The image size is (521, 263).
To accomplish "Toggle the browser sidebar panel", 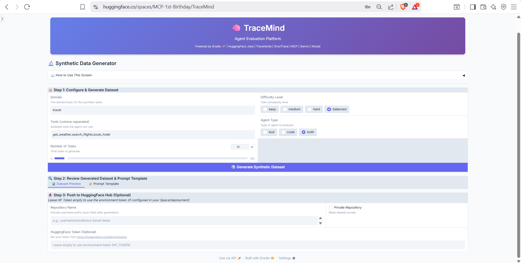I will 473,7.
